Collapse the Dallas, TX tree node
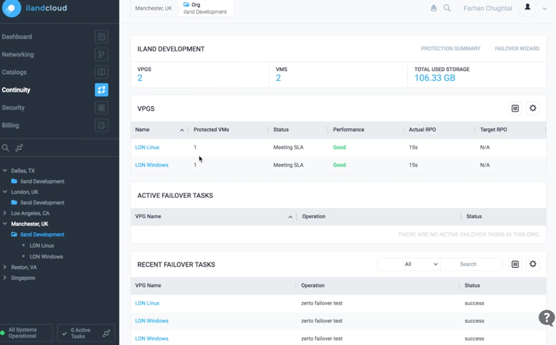Viewport: 556px width, 345px height. 5,171
